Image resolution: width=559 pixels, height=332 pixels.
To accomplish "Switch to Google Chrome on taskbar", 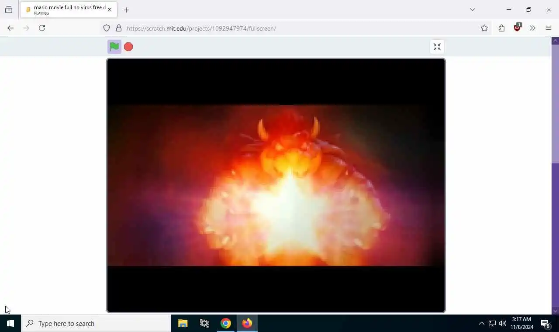I will [x=226, y=323].
